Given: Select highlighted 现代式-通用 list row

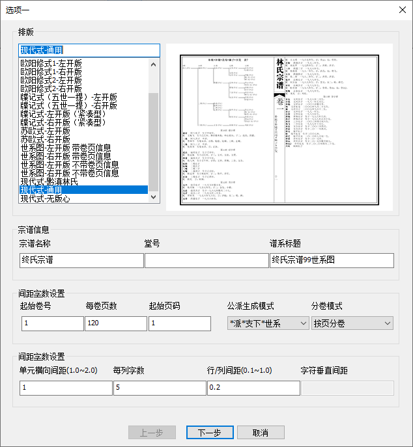Looking at the screenshot, I should click(83, 190).
